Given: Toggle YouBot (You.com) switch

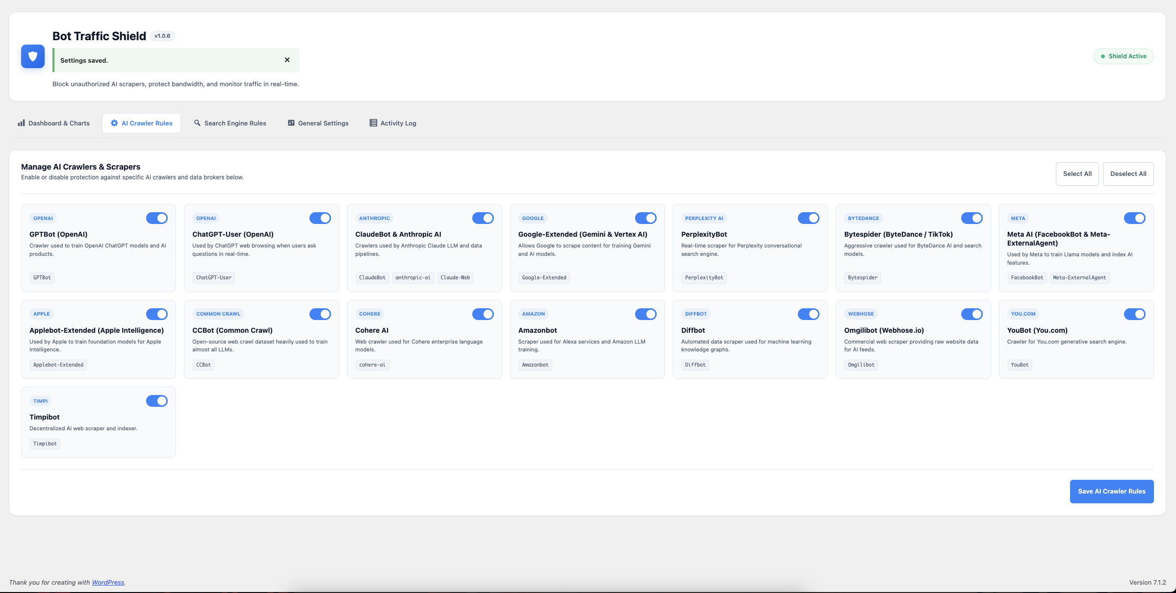Looking at the screenshot, I should click(1135, 314).
